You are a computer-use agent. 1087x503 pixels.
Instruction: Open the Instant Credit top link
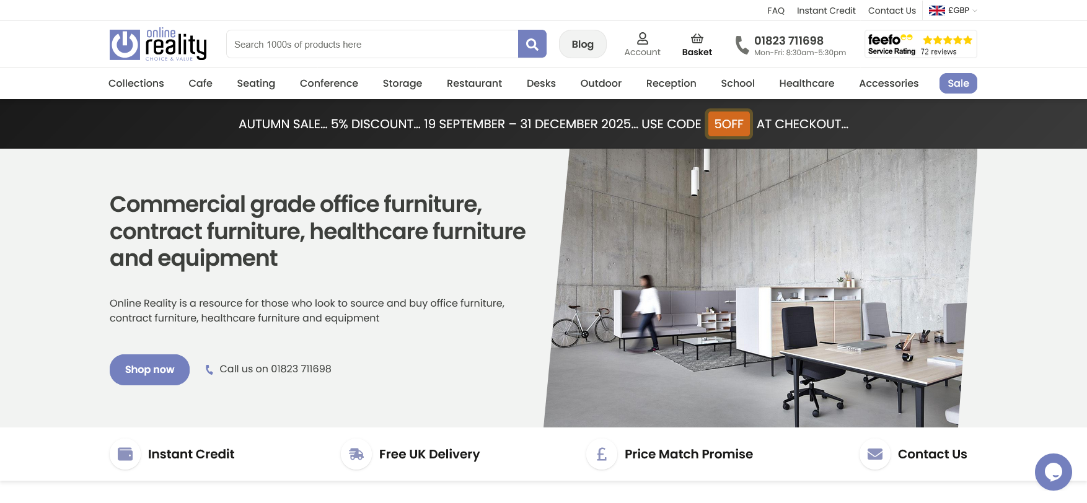pyautogui.click(x=826, y=11)
